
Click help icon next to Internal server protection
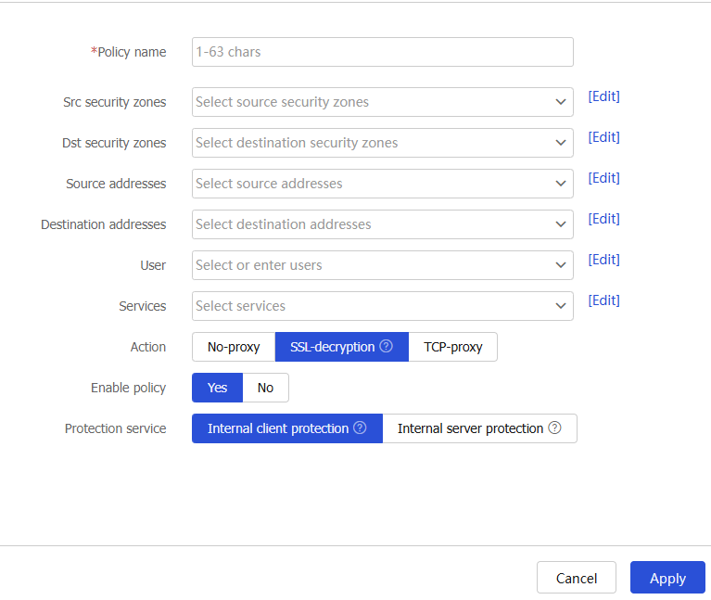pyautogui.click(x=554, y=428)
